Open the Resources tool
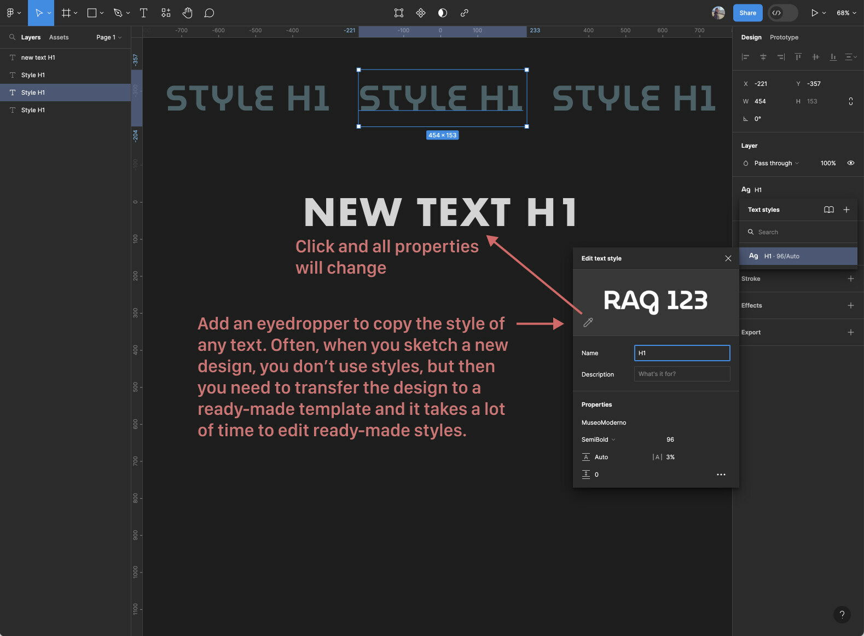This screenshot has width=864, height=636. 166,13
